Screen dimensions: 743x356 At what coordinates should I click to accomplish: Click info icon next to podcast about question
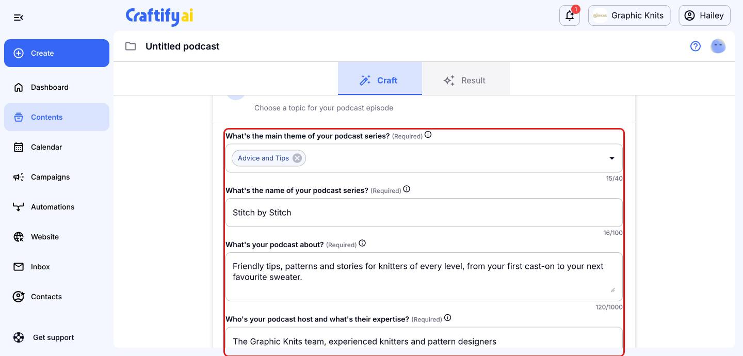point(362,244)
